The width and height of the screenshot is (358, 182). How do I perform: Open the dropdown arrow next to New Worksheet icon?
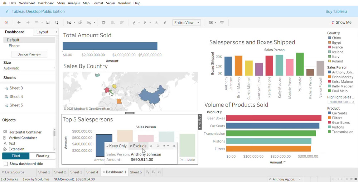point(74,22)
